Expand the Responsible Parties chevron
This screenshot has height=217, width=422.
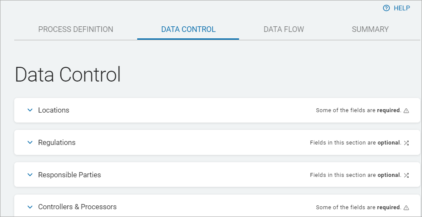(x=30, y=175)
